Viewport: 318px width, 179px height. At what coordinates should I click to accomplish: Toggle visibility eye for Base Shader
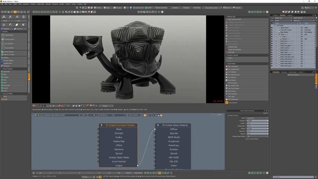(272, 32)
